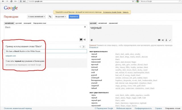Toggle example usage speech-bubble icon under source

81,40
